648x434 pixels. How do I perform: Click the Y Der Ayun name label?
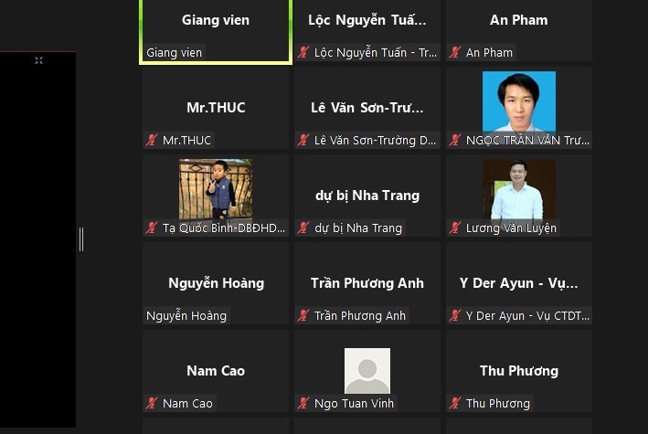(x=527, y=316)
